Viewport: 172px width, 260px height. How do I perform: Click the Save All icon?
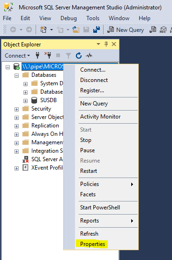click(x=97, y=30)
